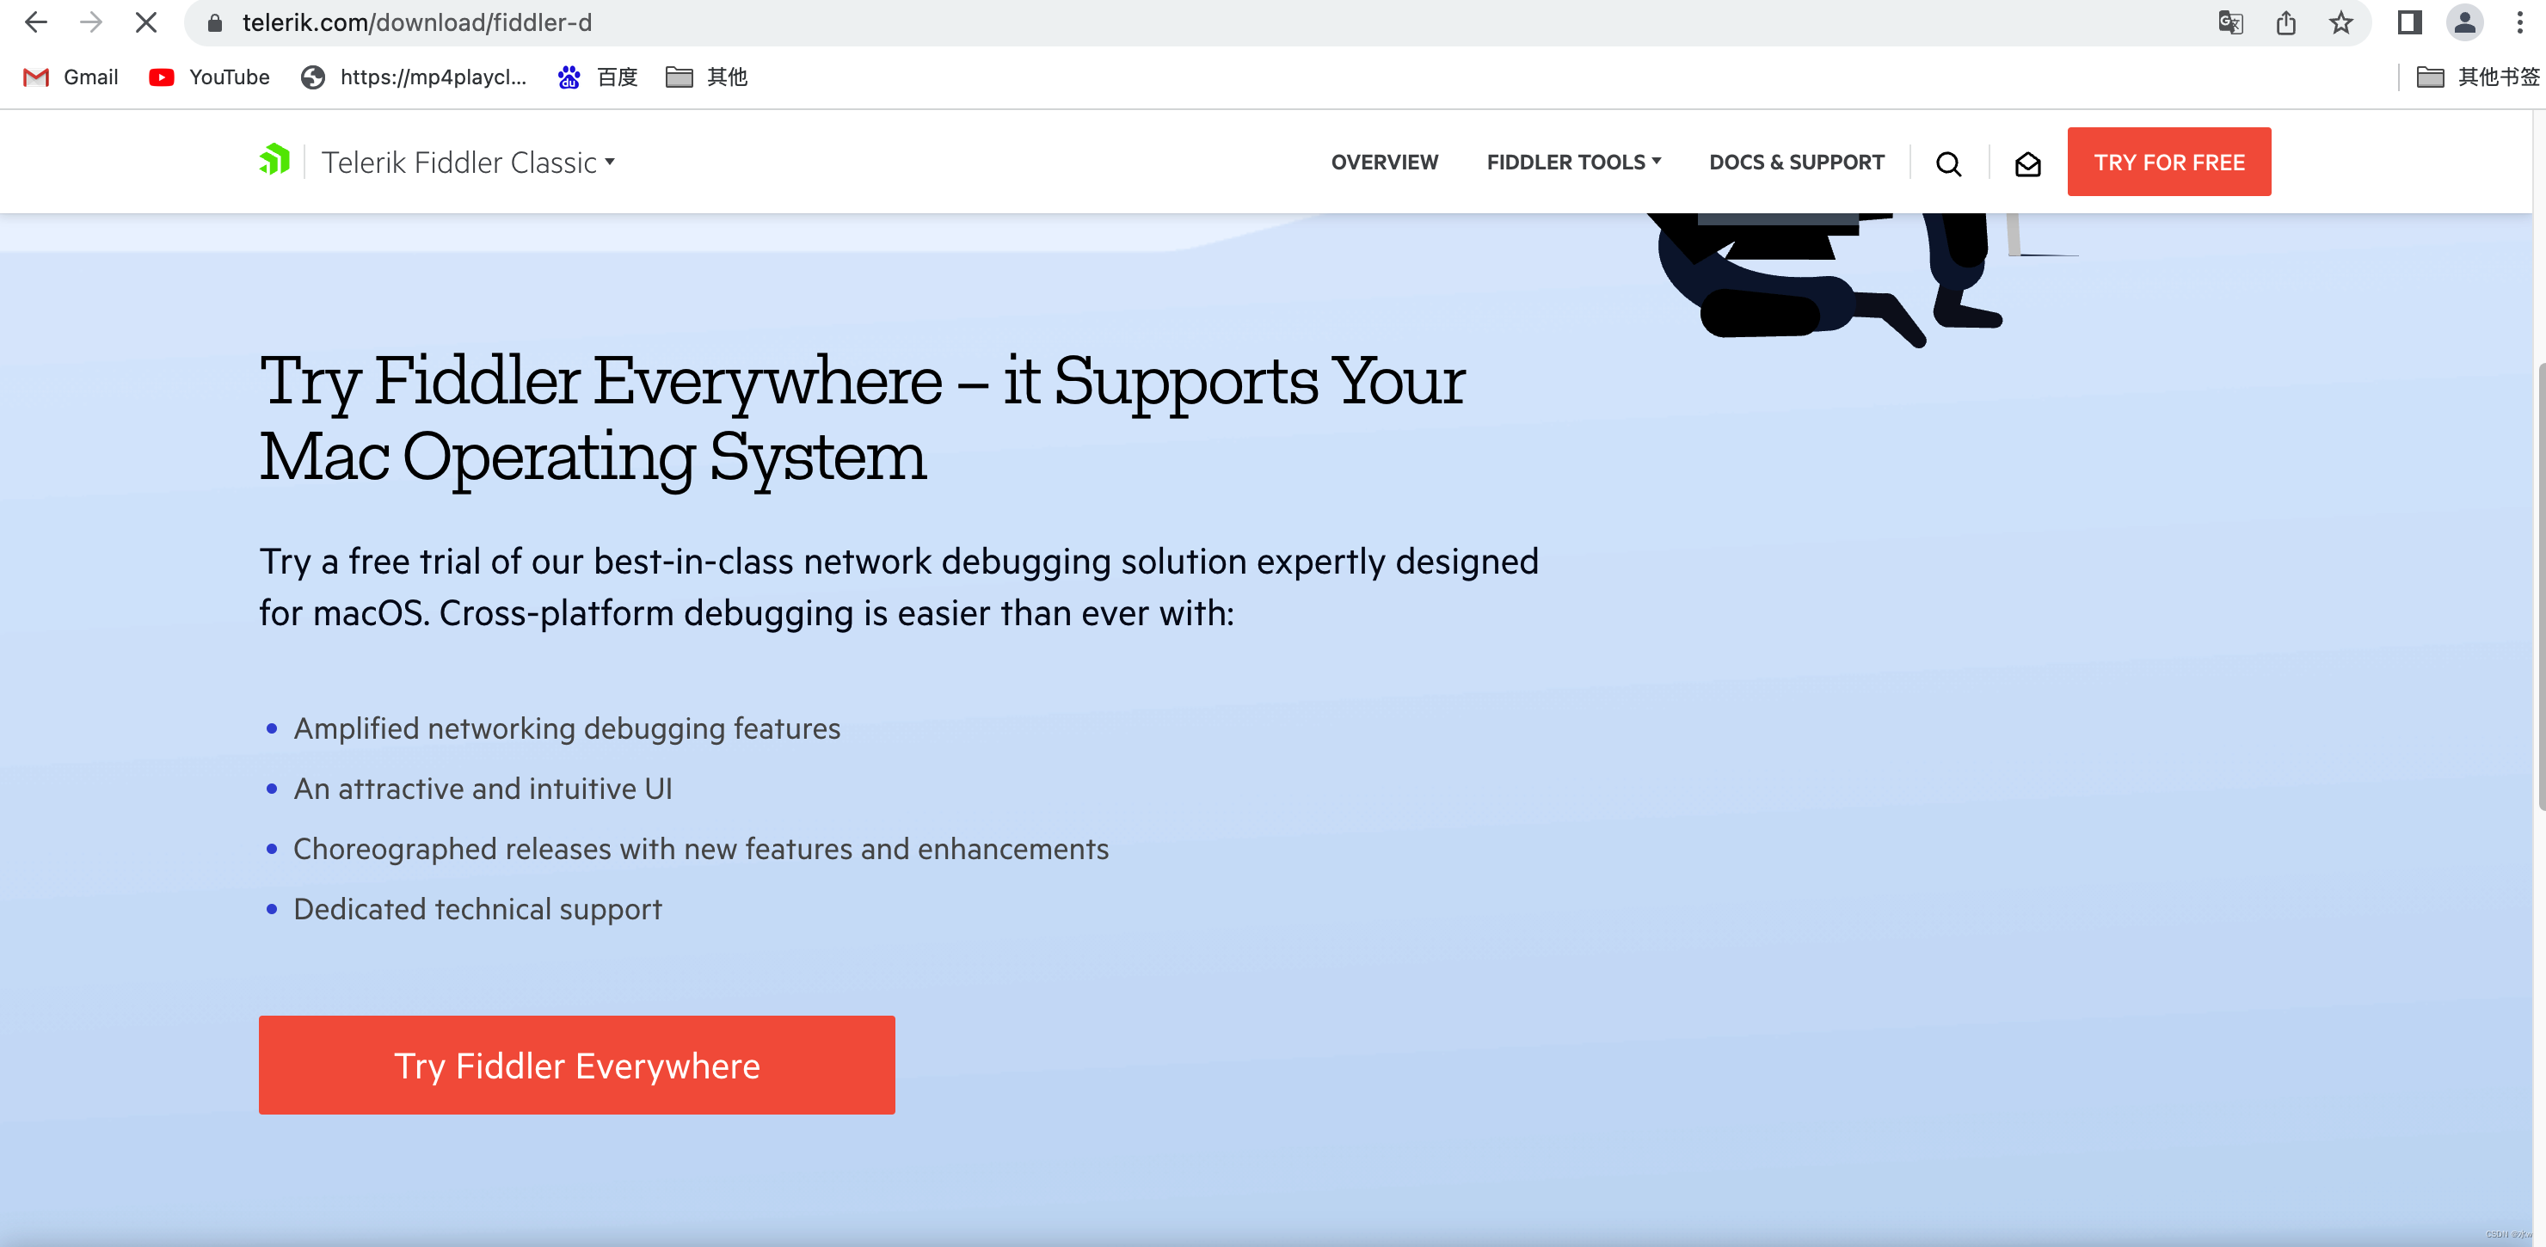Screen dimensions: 2546x1247
Task: Stop page loading with X icon
Action: pos(145,21)
